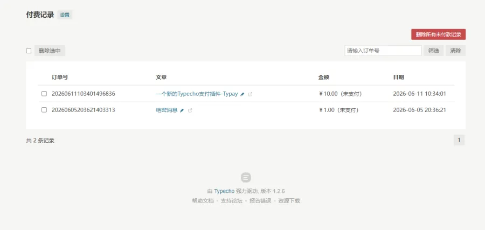Open the 支持论坛 footer link
The width and height of the screenshot is (485, 230).
[x=232, y=200]
